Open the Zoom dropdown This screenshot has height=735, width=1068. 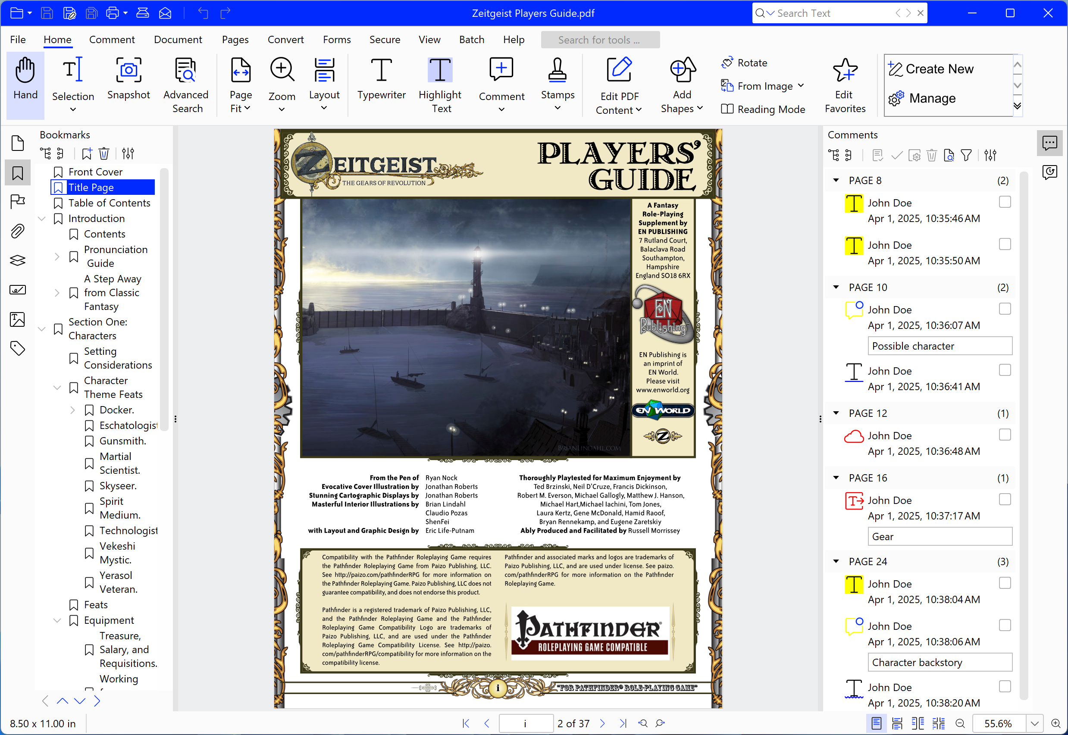[282, 108]
